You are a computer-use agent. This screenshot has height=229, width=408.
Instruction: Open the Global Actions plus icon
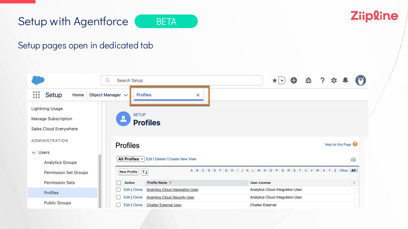[x=294, y=81]
